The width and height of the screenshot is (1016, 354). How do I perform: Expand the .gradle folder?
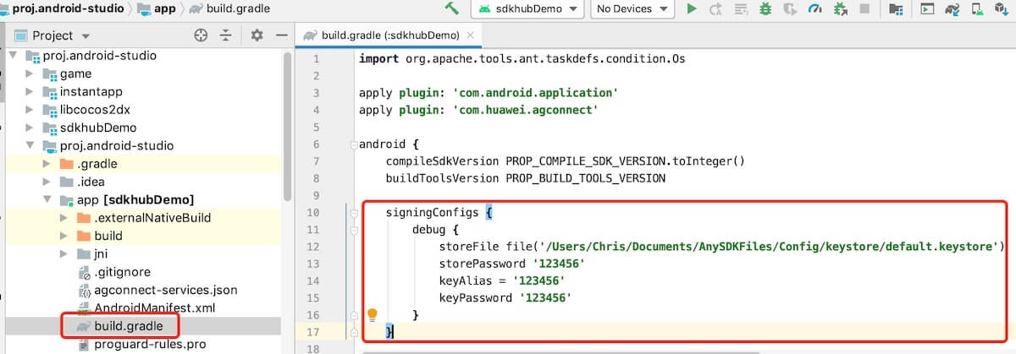point(47,163)
